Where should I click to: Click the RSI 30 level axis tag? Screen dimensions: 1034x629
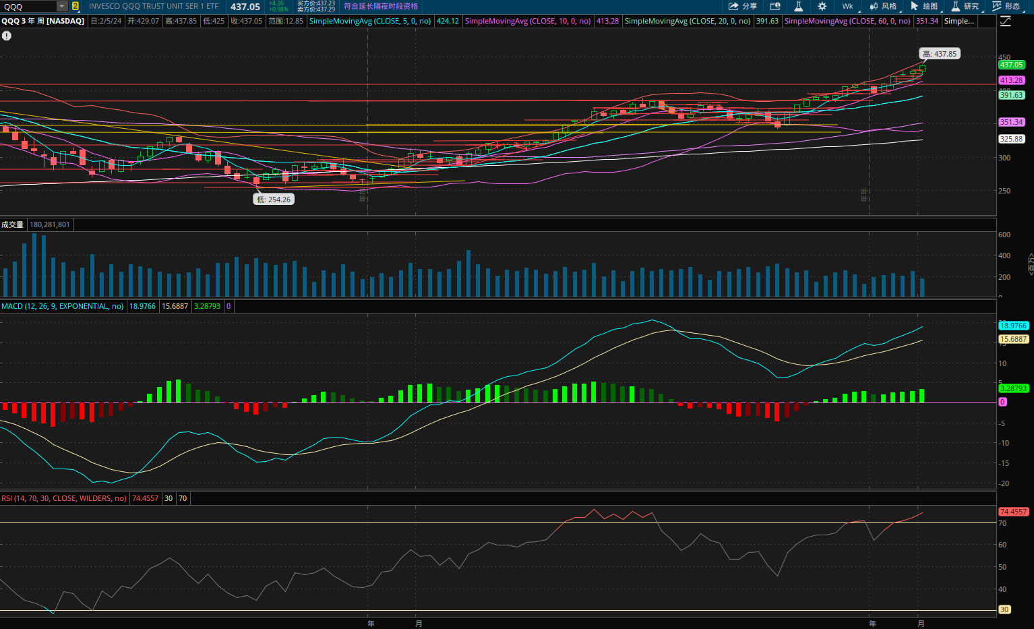[x=1004, y=609]
